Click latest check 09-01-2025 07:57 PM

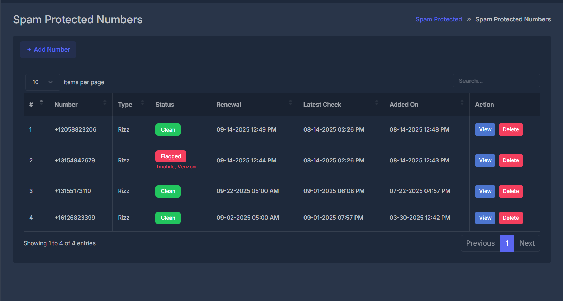(333, 218)
